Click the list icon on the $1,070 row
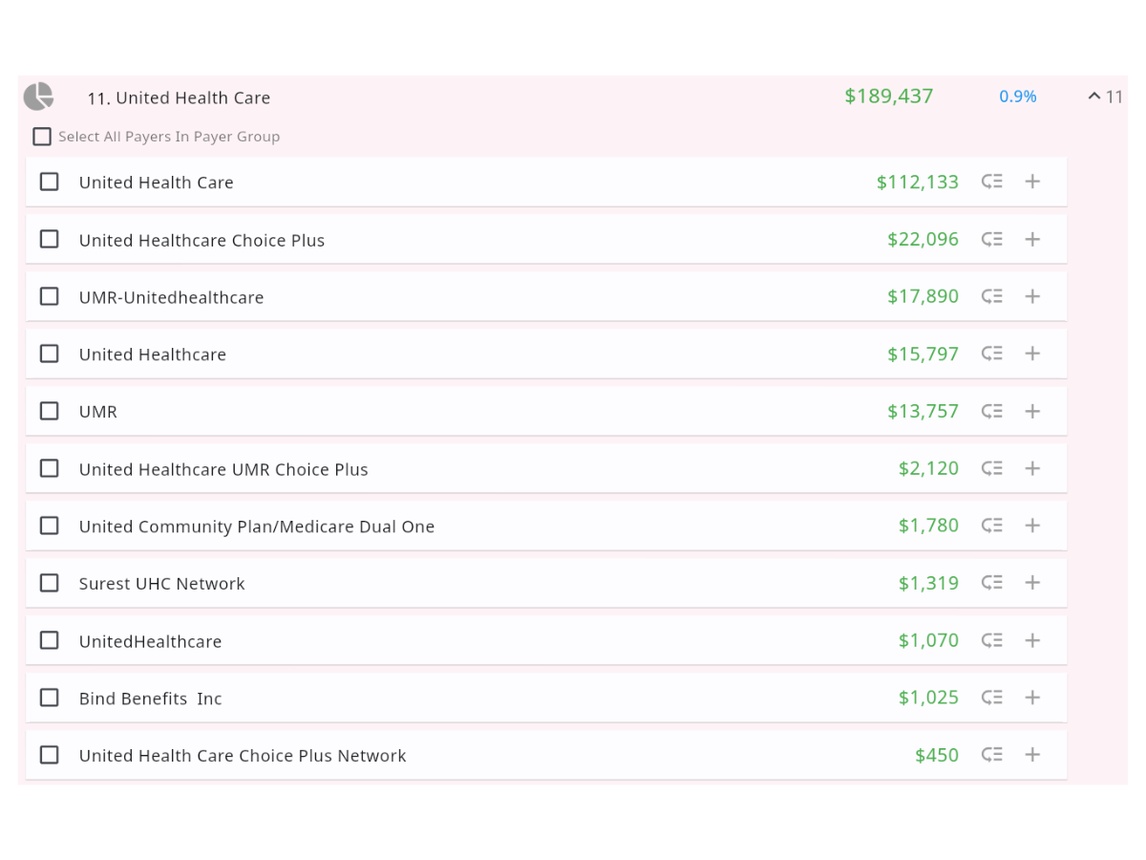Image resolution: width=1146 pixels, height=860 pixels. (992, 640)
